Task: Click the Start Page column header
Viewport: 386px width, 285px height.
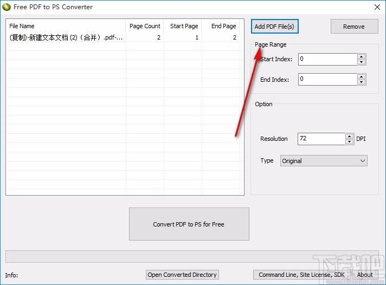Action: pos(183,26)
